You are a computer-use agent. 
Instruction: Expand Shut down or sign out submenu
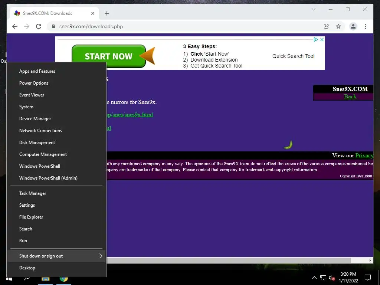(56, 256)
